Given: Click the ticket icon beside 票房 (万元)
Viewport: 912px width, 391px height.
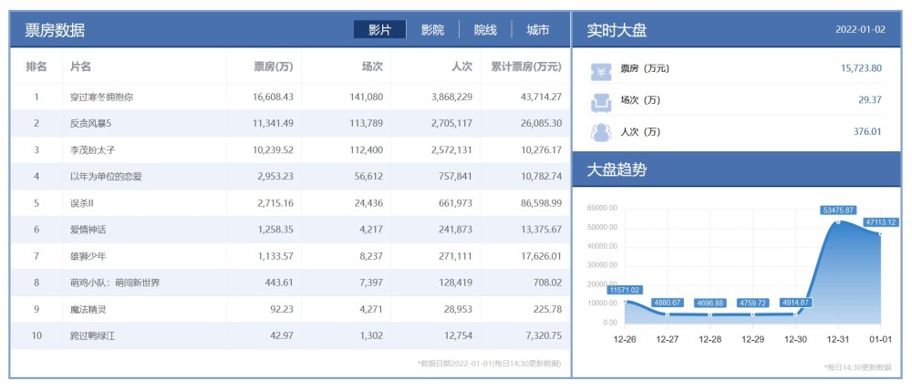Looking at the screenshot, I should click(x=601, y=69).
